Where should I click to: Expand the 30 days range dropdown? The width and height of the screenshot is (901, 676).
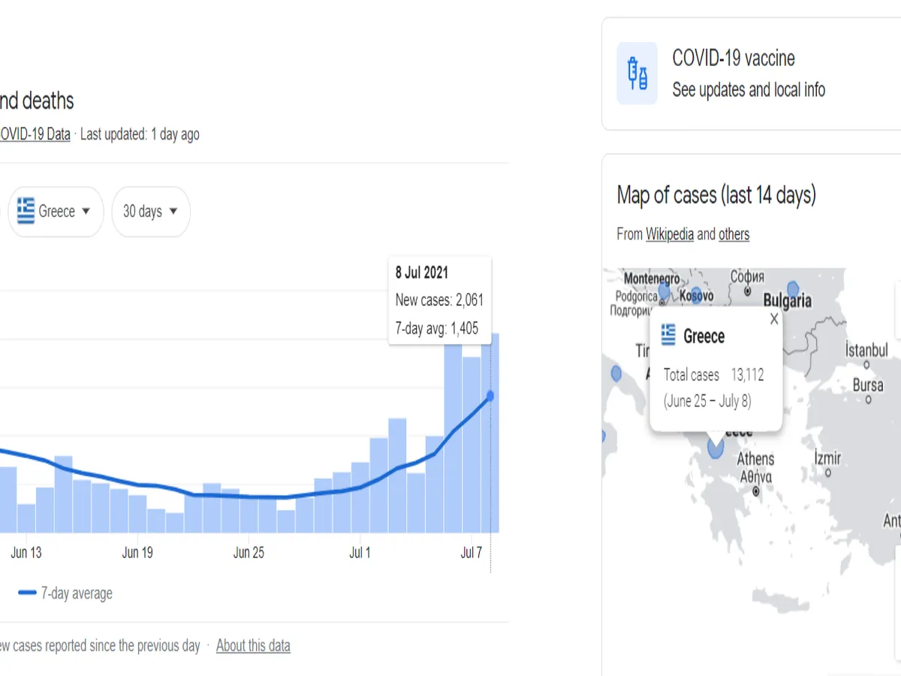point(151,212)
